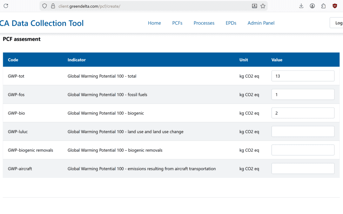Screen dimensions: 343x214
Task: Open the tracking protection shield icon
Action: 44,6
